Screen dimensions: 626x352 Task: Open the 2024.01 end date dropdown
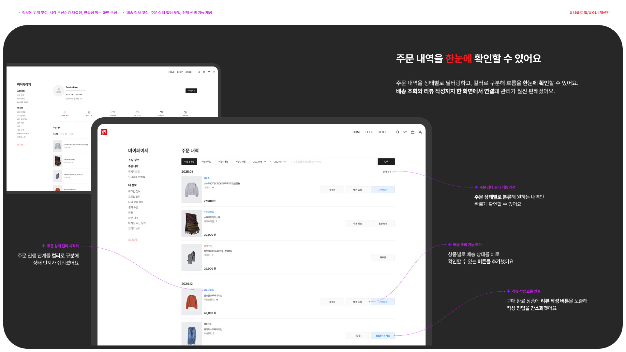point(280,162)
